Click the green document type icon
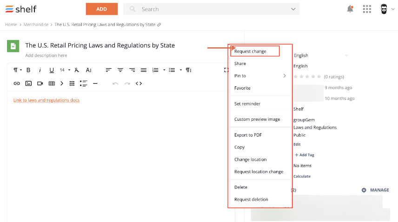398x222 pixels. tap(13, 46)
